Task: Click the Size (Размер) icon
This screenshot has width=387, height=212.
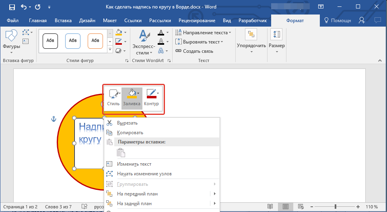Action: (277, 35)
